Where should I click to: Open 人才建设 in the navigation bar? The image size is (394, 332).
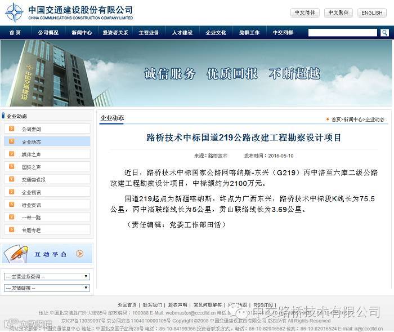(x=182, y=33)
